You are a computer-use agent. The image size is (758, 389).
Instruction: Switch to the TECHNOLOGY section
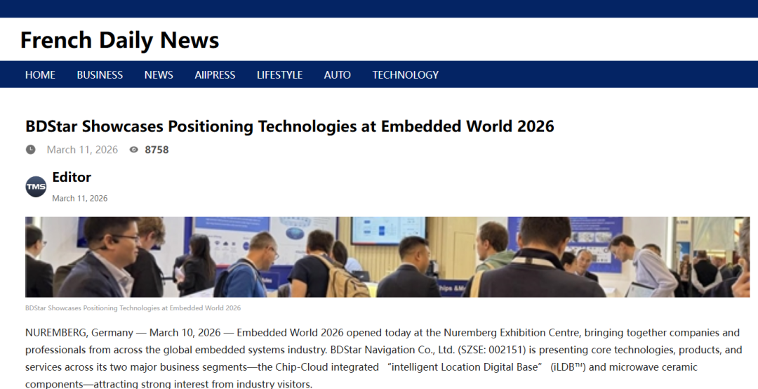[x=405, y=74]
